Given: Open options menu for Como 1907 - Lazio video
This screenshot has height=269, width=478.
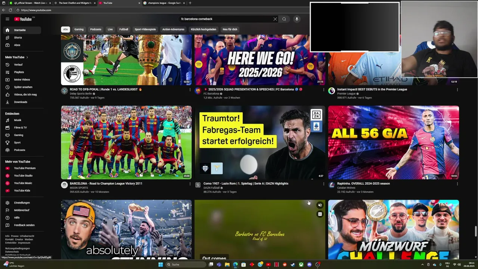Looking at the screenshot, I should (x=323, y=184).
